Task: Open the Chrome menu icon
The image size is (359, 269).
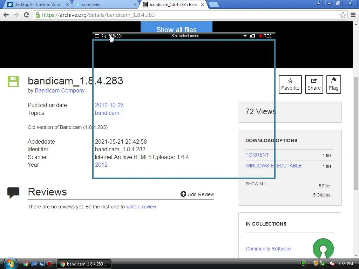Action: click(353, 15)
